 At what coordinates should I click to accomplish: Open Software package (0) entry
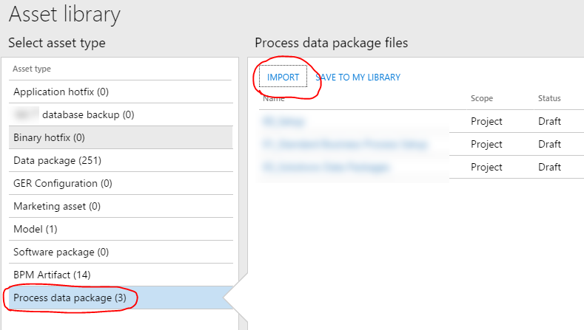61,252
